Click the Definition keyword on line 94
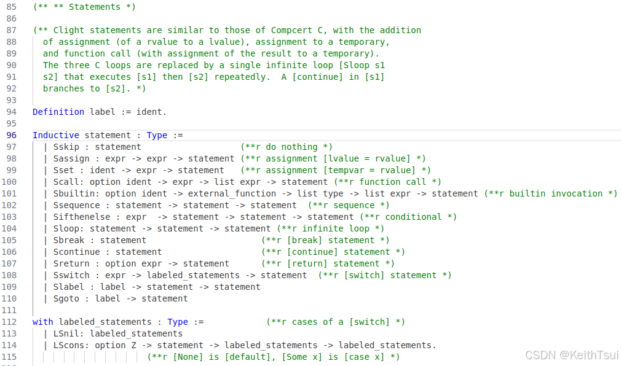Screen dimensions: 621x366 58,112
